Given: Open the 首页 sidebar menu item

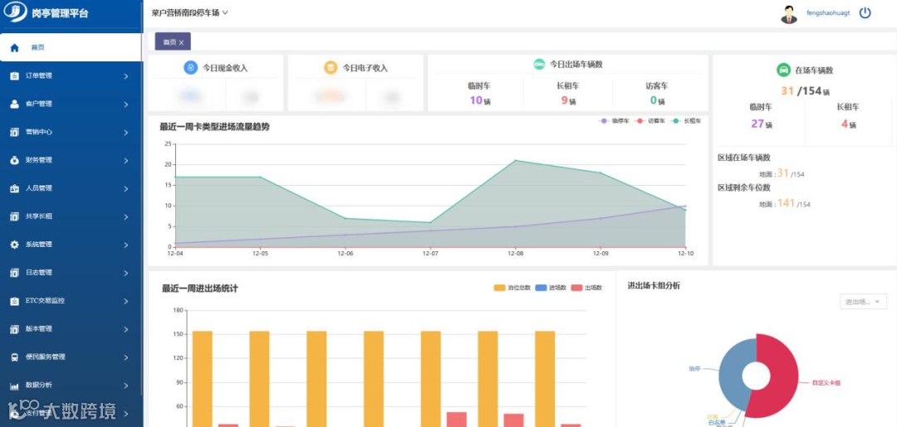Looking at the screenshot, I should (71, 47).
